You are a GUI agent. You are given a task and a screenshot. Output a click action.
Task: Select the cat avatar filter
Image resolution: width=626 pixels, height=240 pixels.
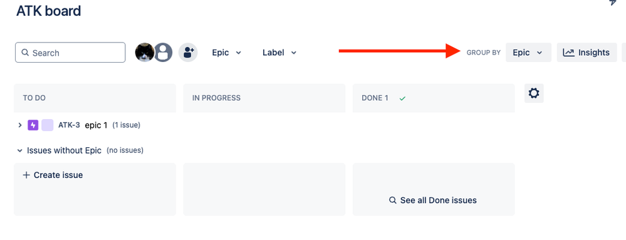[x=145, y=52]
